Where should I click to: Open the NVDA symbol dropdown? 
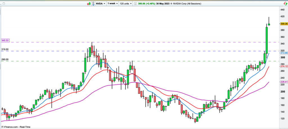[x=100, y=4]
